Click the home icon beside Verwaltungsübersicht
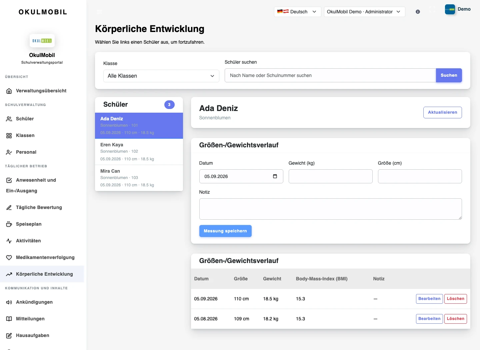The height and width of the screenshot is (350, 480). click(9, 91)
